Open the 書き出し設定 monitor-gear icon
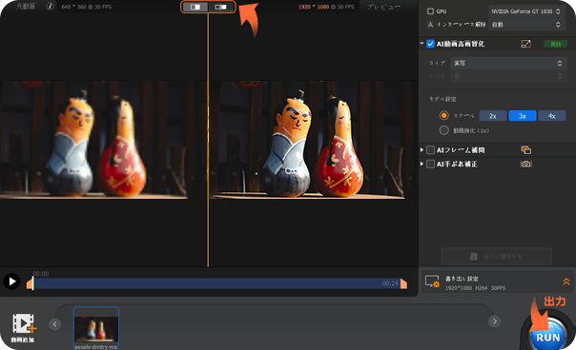 tap(432, 282)
